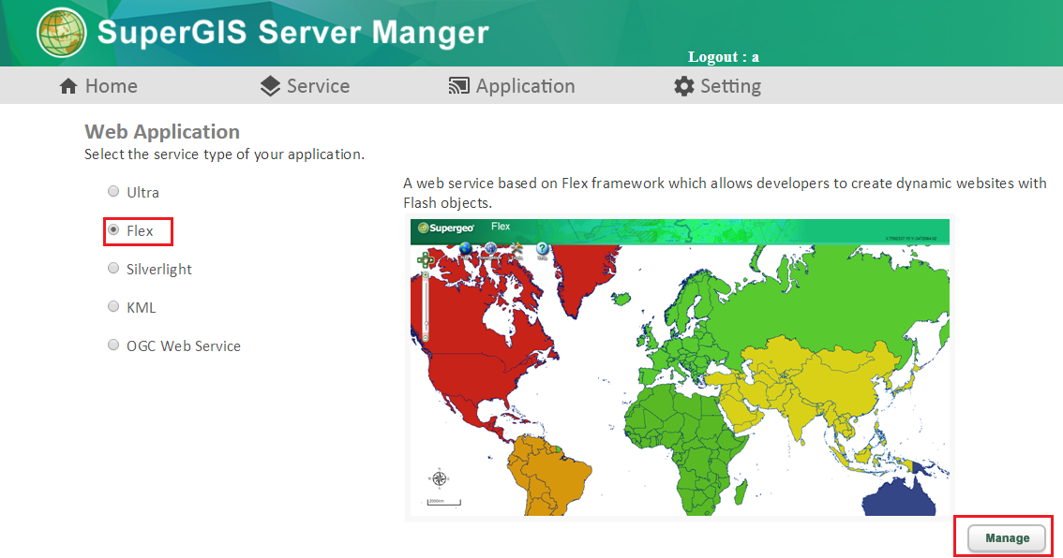This screenshot has height=558, width=1063.
Task: Click 'Select the service type of your application.' text
Action: [224, 154]
